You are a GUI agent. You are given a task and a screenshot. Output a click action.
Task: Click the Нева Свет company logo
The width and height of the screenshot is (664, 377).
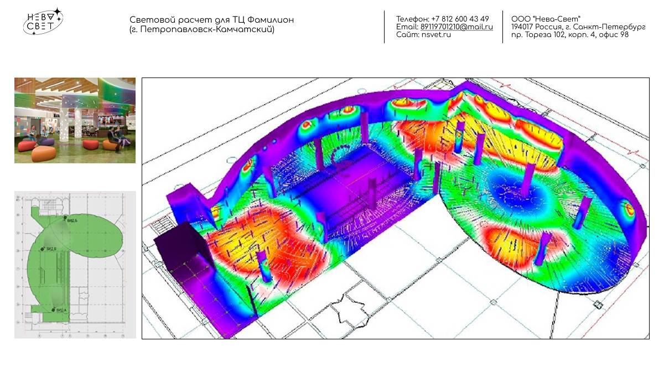[x=43, y=22]
